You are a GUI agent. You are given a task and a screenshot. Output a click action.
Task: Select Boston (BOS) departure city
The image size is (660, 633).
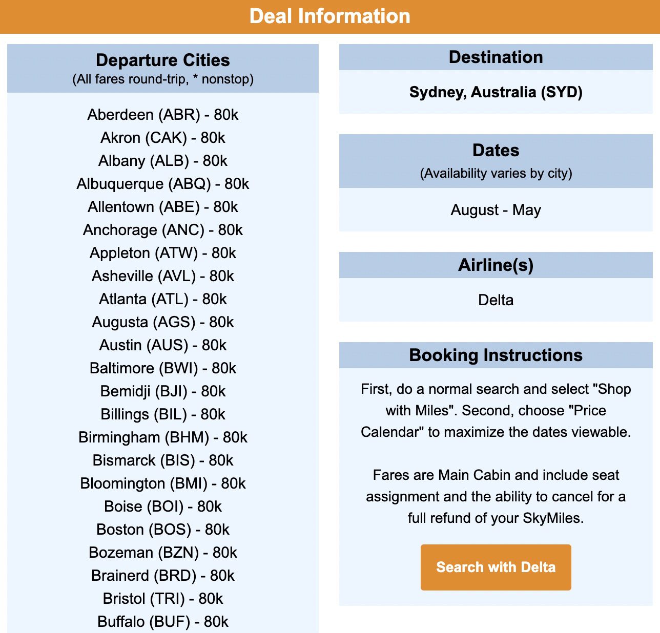pyautogui.click(x=163, y=530)
